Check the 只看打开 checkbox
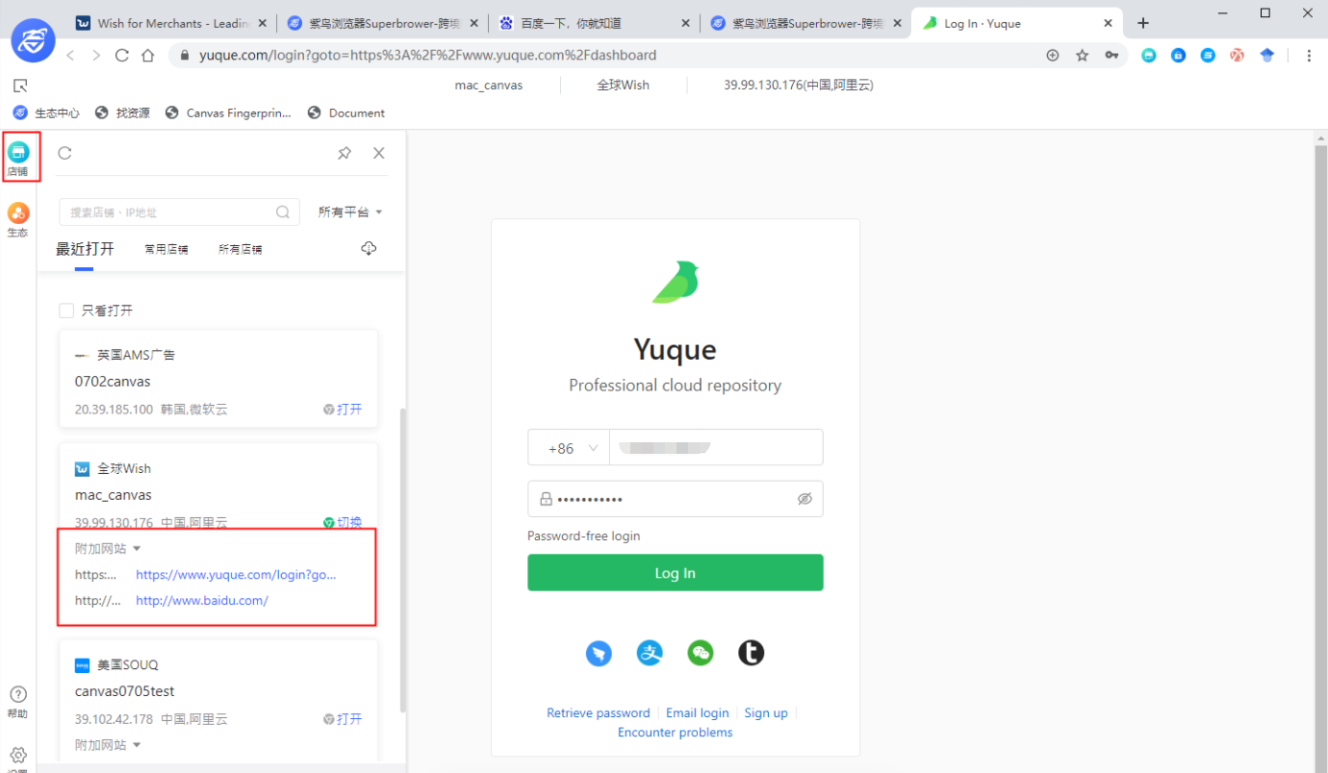1328x773 pixels. [66, 311]
